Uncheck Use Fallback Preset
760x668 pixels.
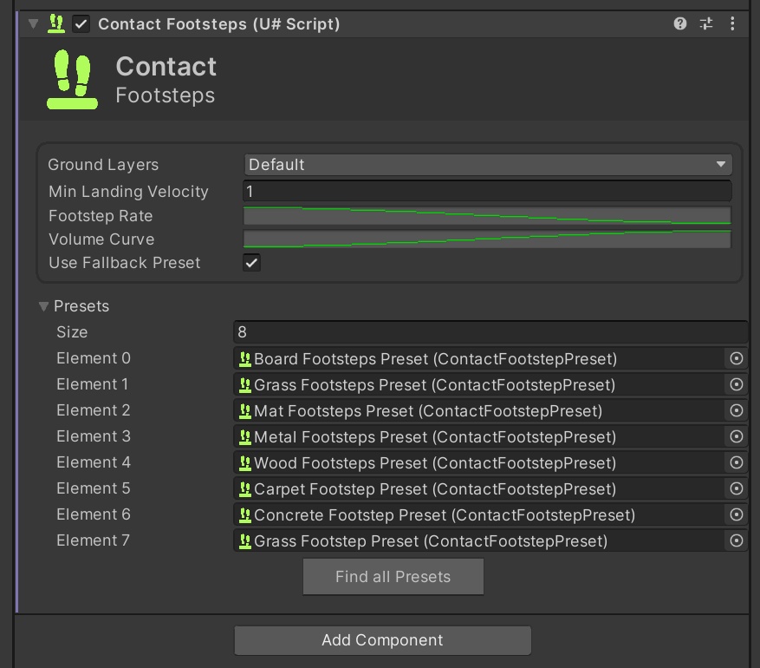pyautogui.click(x=250, y=262)
